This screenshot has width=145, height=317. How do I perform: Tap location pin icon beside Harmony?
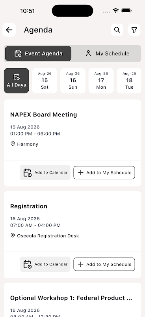13,144
